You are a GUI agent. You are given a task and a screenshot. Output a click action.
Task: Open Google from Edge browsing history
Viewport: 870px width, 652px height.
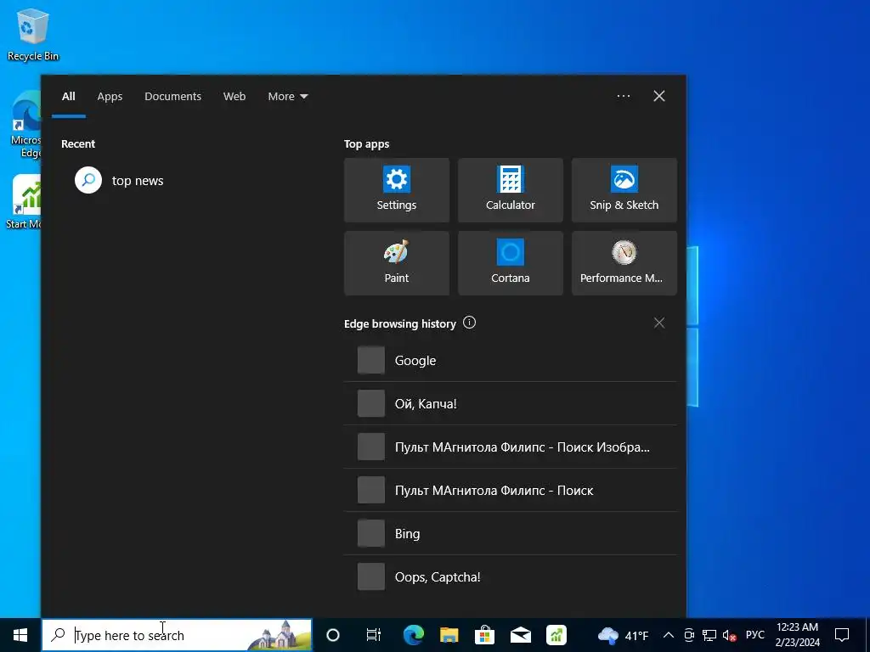[x=510, y=360]
